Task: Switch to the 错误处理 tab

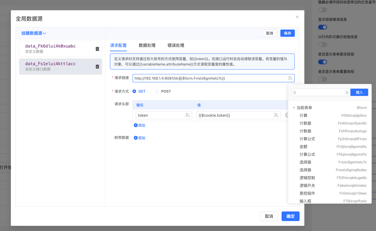Action: click(x=176, y=46)
